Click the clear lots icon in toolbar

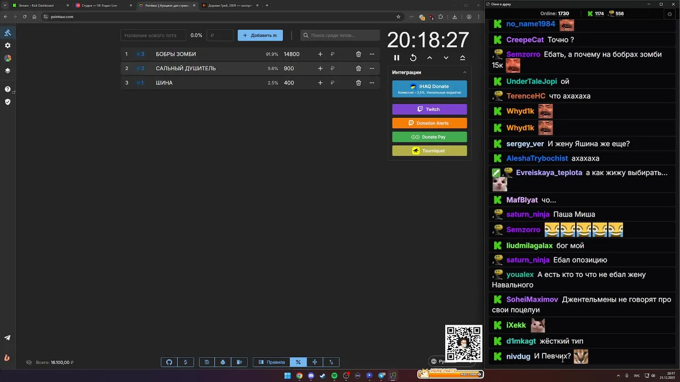[x=239, y=362]
